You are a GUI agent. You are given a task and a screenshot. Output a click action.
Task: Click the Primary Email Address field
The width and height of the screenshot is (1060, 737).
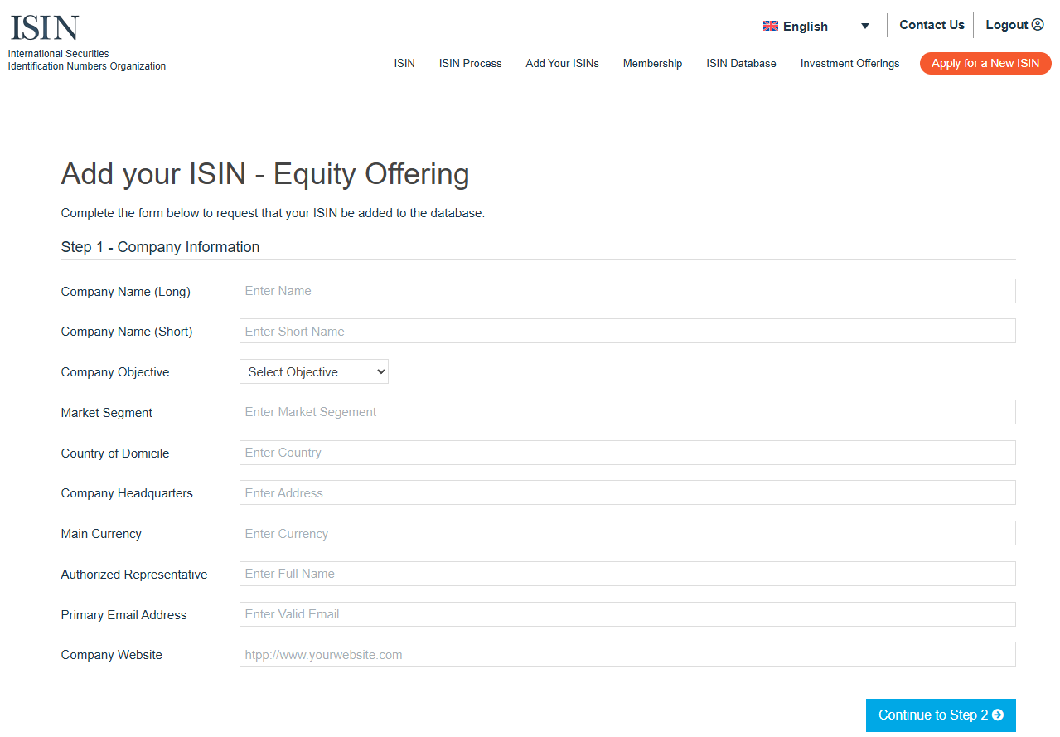[x=627, y=614]
